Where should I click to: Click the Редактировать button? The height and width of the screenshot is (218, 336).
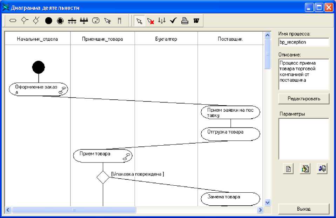(x=304, y=99)
